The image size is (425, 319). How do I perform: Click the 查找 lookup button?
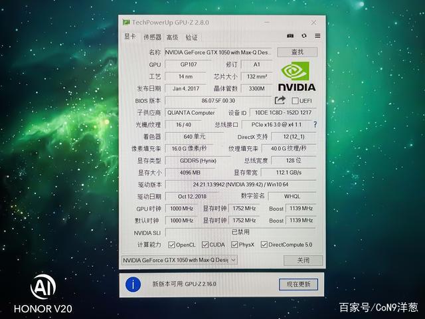[297, 52]
